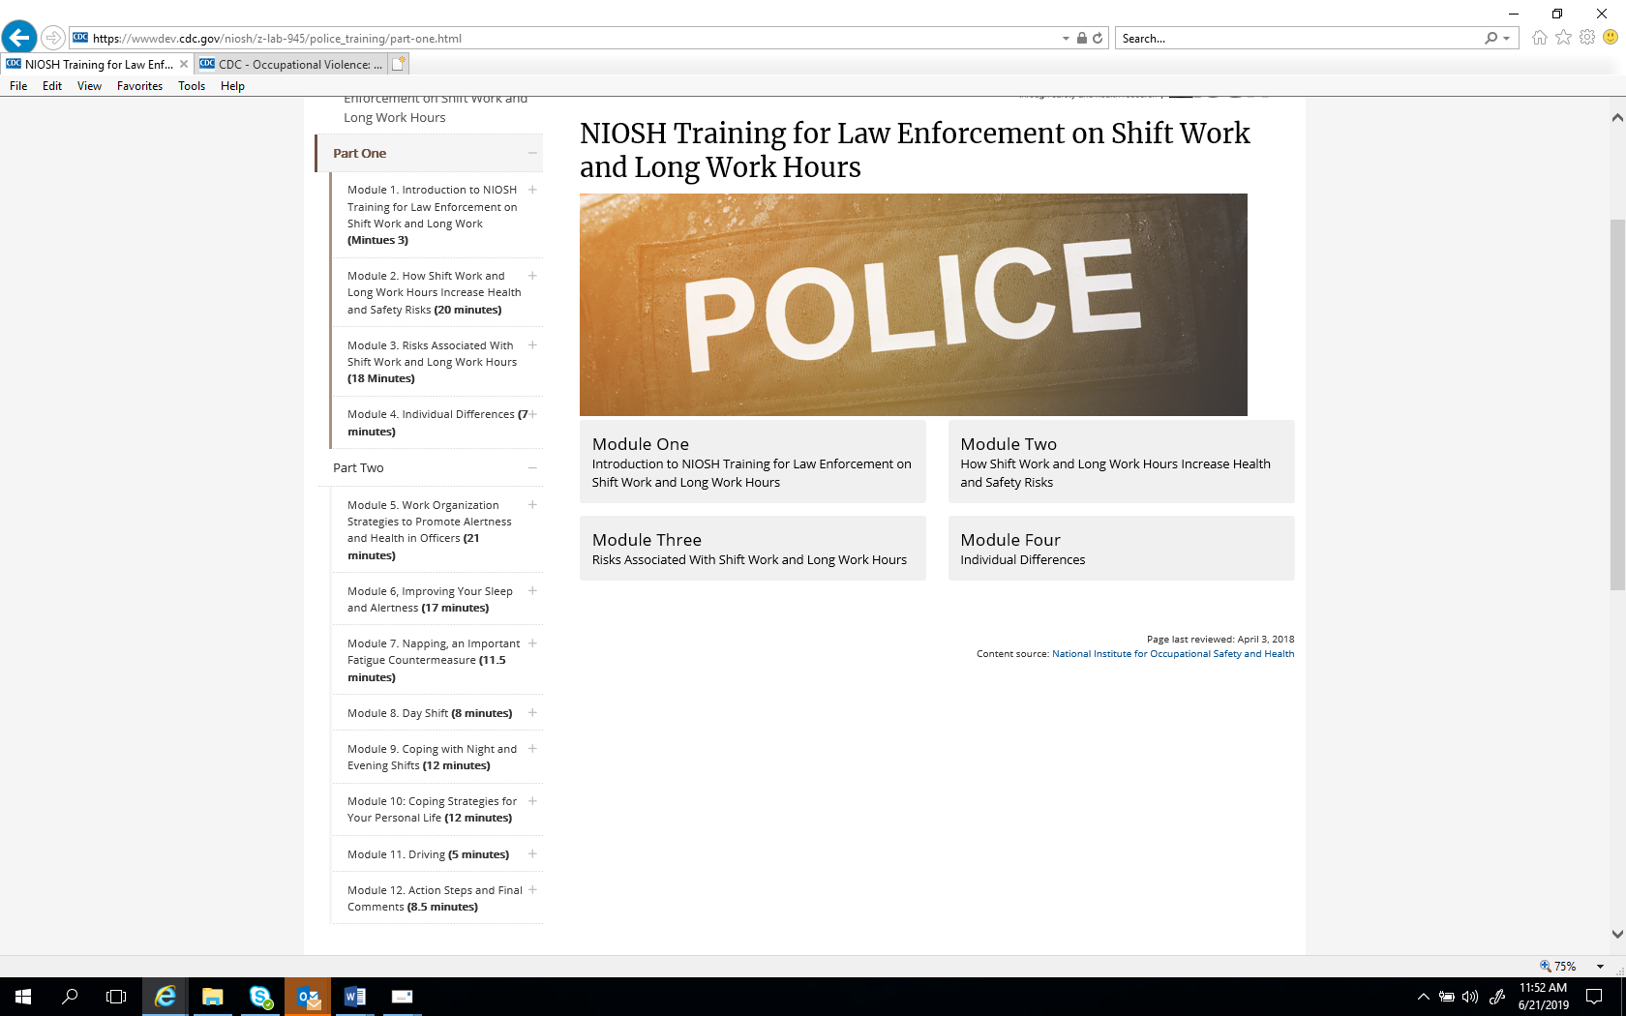Click the security lock icon in address bar

click(1082, 39)
